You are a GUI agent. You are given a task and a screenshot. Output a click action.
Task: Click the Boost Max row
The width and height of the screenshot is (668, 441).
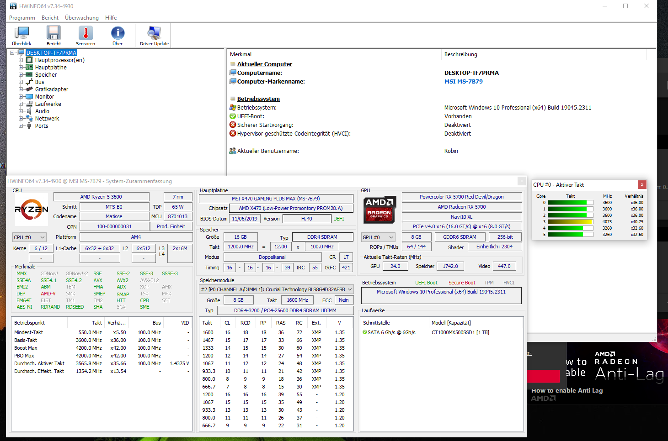coord(102,348)
